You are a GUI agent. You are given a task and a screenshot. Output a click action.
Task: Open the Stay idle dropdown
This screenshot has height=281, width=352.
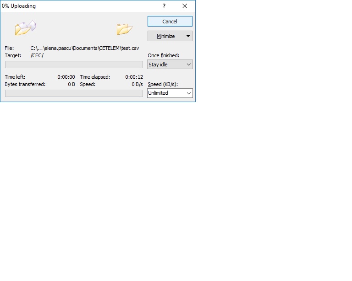coord(170,65)
